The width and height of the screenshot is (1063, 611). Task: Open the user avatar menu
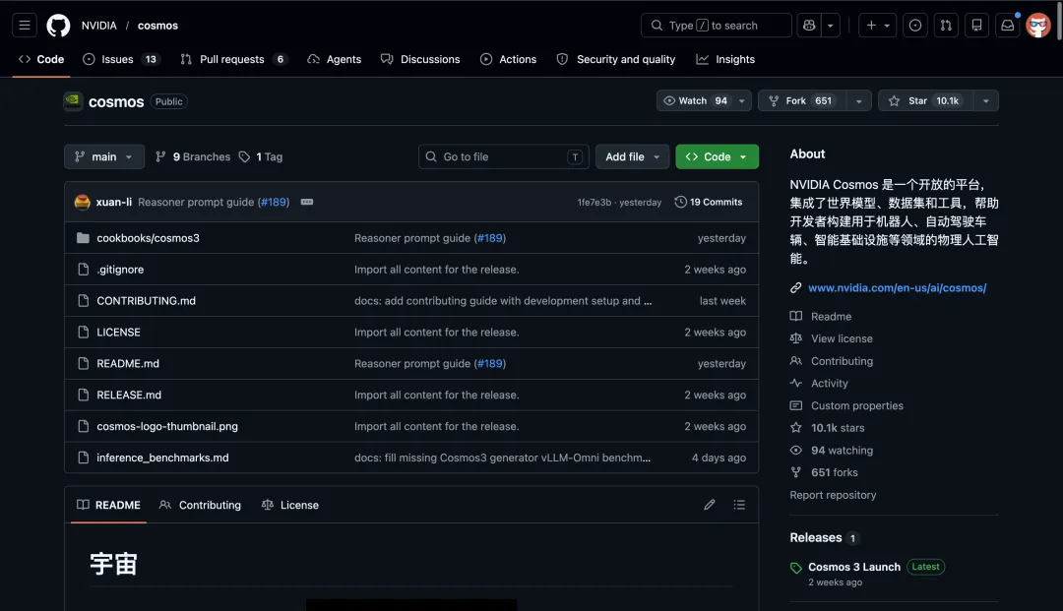click(1038, 26)
